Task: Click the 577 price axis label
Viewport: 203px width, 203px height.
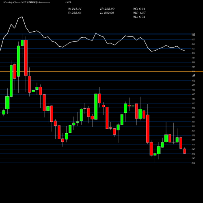Action: [x=193, y=49]
